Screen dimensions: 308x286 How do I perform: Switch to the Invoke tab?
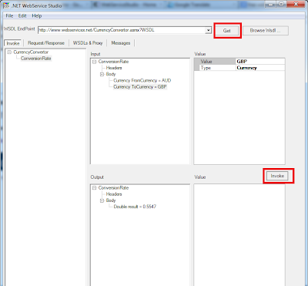13,43
